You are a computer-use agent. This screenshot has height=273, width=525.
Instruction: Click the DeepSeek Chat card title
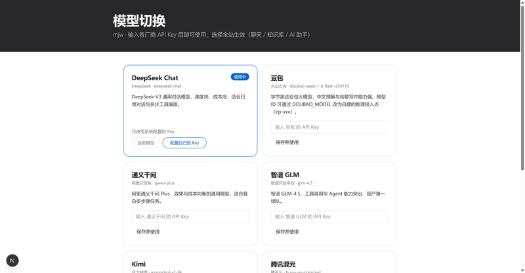tap(155, 77)
